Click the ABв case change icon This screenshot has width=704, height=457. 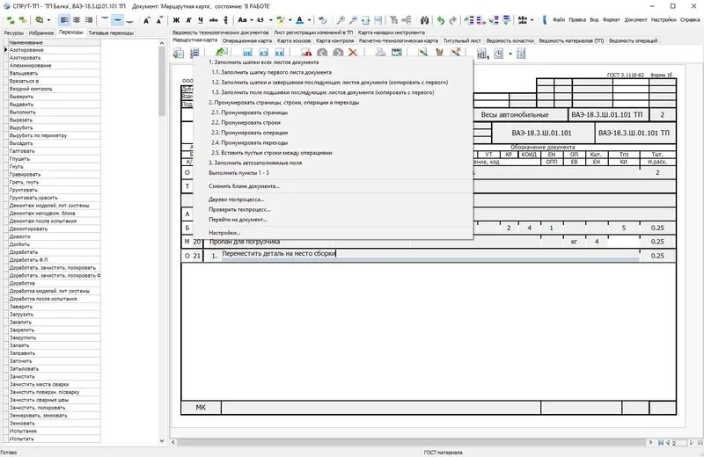click(523, 20)
